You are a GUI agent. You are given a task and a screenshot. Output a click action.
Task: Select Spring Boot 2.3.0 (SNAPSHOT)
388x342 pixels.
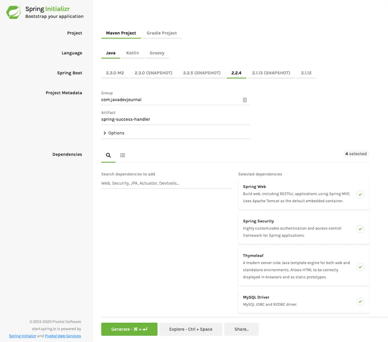[153, 73]
